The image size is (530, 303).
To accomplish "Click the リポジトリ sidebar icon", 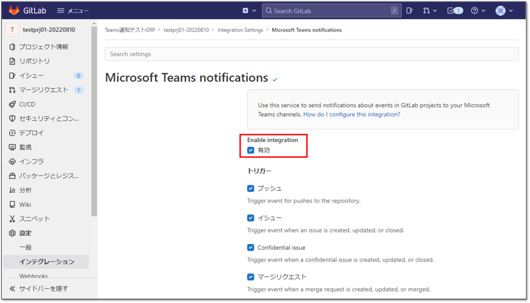I will [x=12, y=61].
